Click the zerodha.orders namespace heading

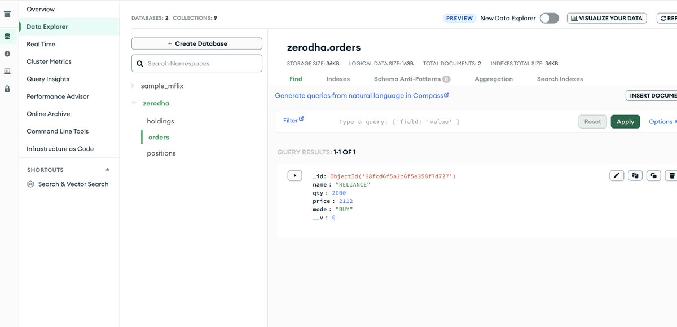tap(324, 48)
